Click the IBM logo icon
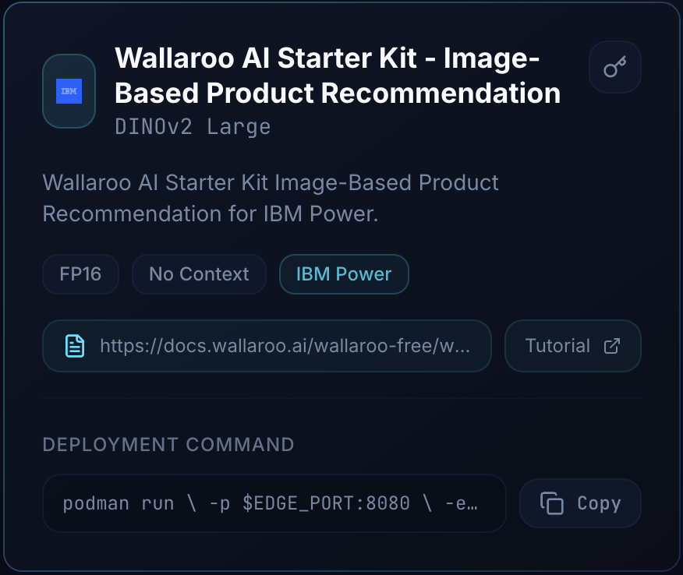This screenshot has height=575, width=683. [x=69, y=91]
